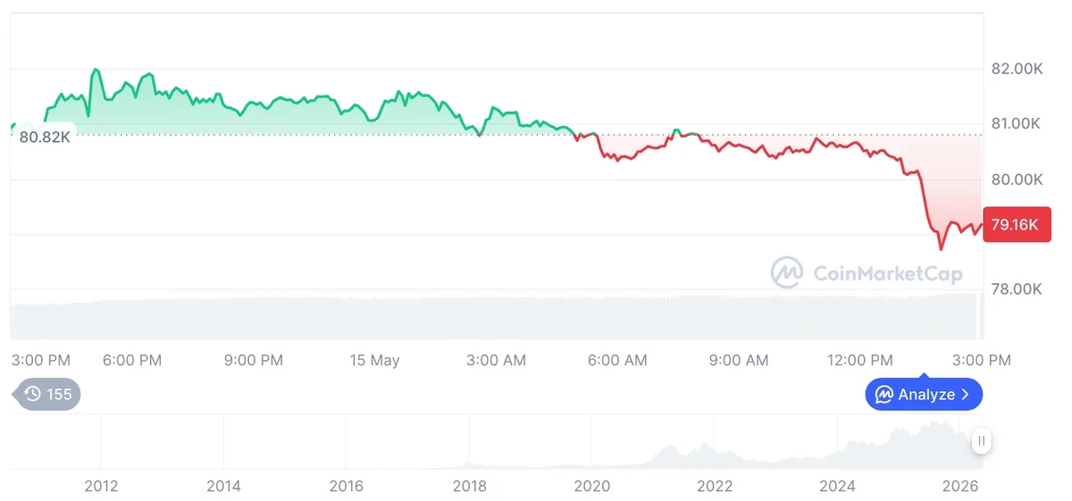
Task: Click the history clock icon beside 155
Action: 33,394
